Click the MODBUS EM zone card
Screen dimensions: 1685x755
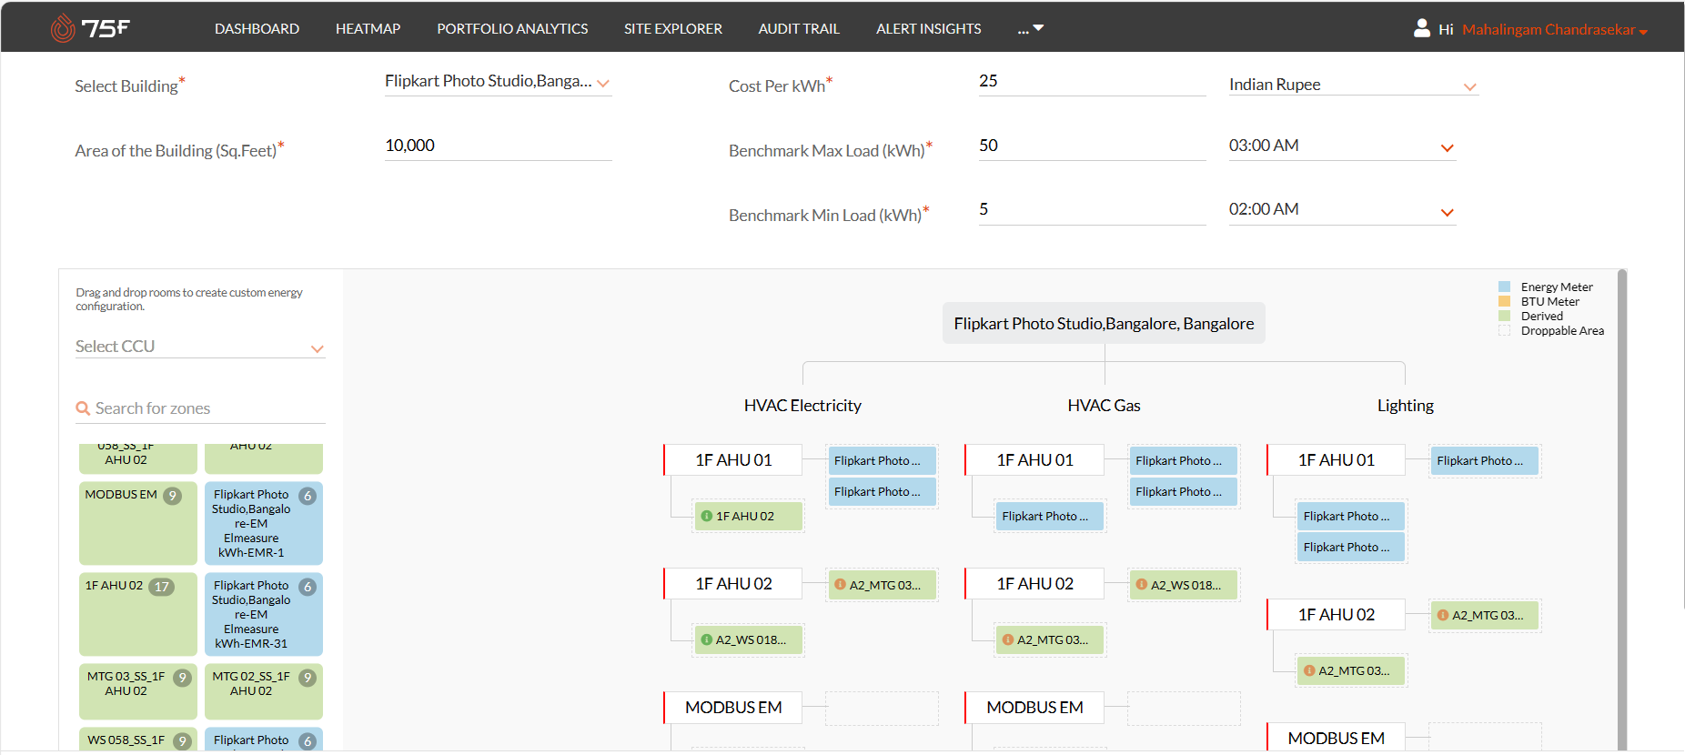pos(137,523)
